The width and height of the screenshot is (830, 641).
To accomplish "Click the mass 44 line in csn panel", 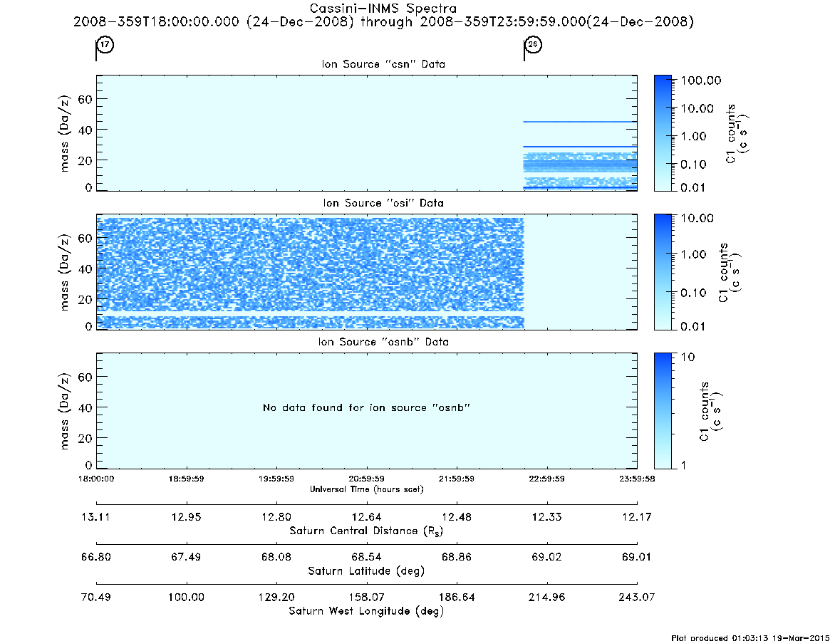I will click(x=580, y=122).
